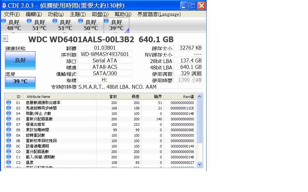
Task: Click status icon of attribute 03 row
Action: pos(9,108)
